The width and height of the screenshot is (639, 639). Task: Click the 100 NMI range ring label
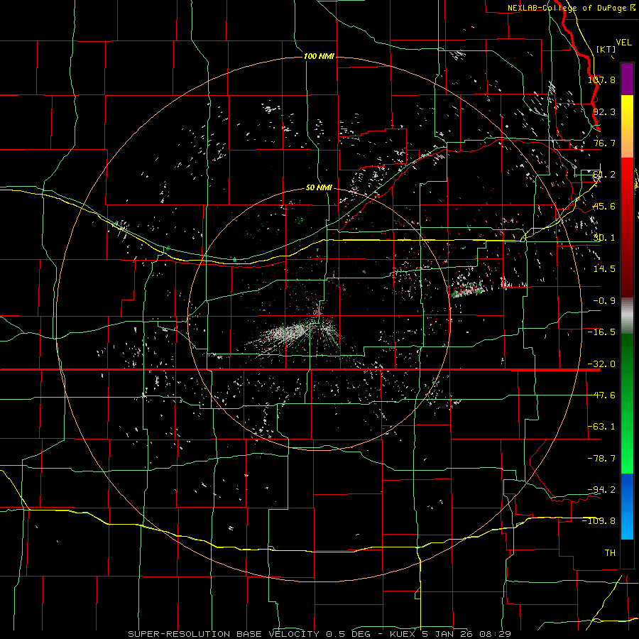pos(319,56)
